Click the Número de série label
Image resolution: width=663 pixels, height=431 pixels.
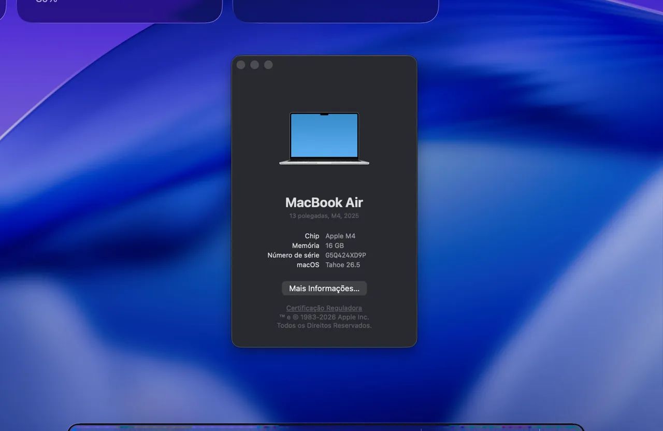point(293,255)
